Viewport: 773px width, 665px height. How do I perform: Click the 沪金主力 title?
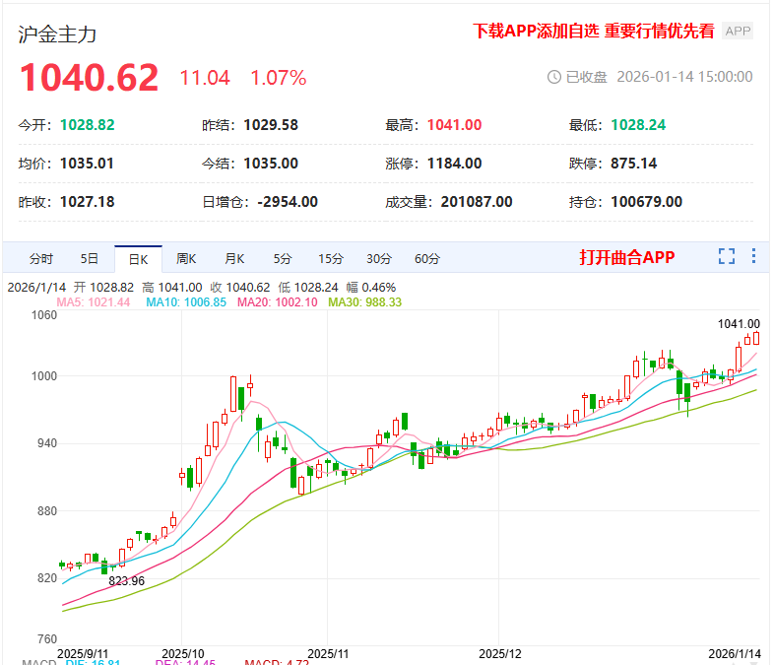(57, 34)
